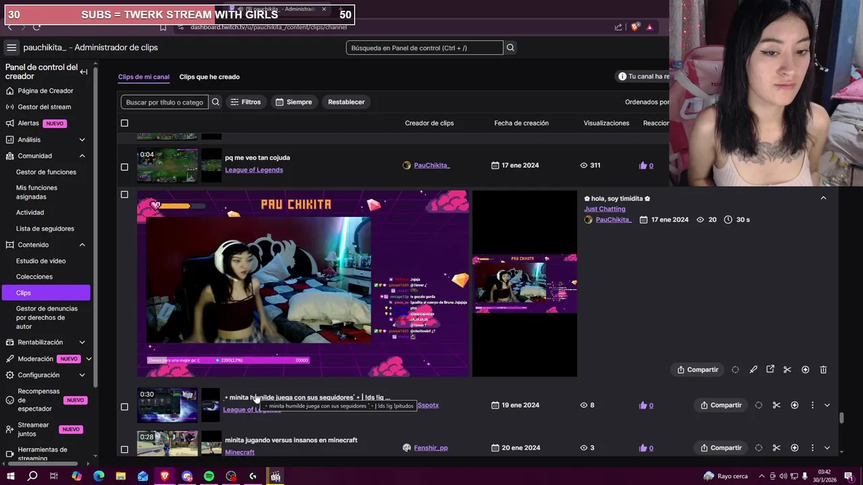863x485 pixels.
Task: Expand the 19 ene 2024 clip row chevron
Action: (x=827, y=406)
